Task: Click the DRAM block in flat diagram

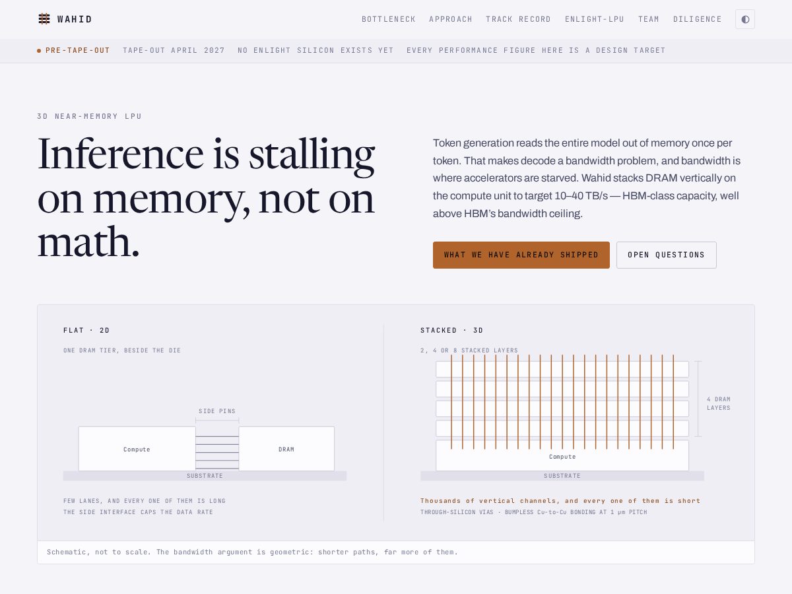Action: click(286, 449)
